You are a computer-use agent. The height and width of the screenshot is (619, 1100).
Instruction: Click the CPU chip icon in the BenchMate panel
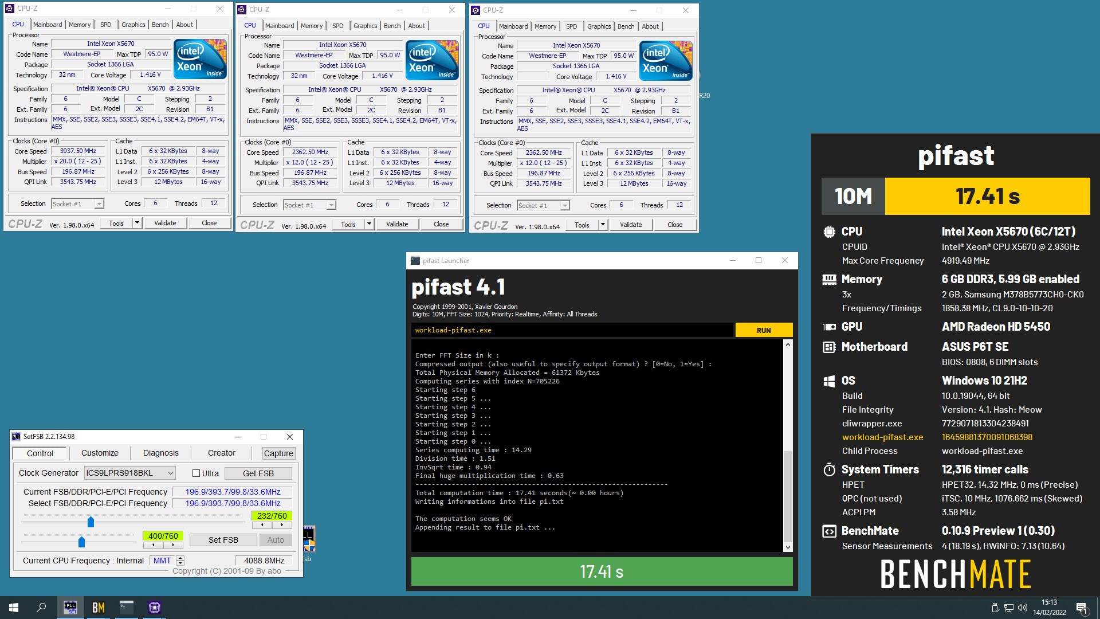pos(829,232)
